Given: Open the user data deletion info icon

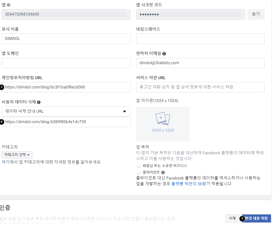Looking at the screenshot, I should [39, 102].
